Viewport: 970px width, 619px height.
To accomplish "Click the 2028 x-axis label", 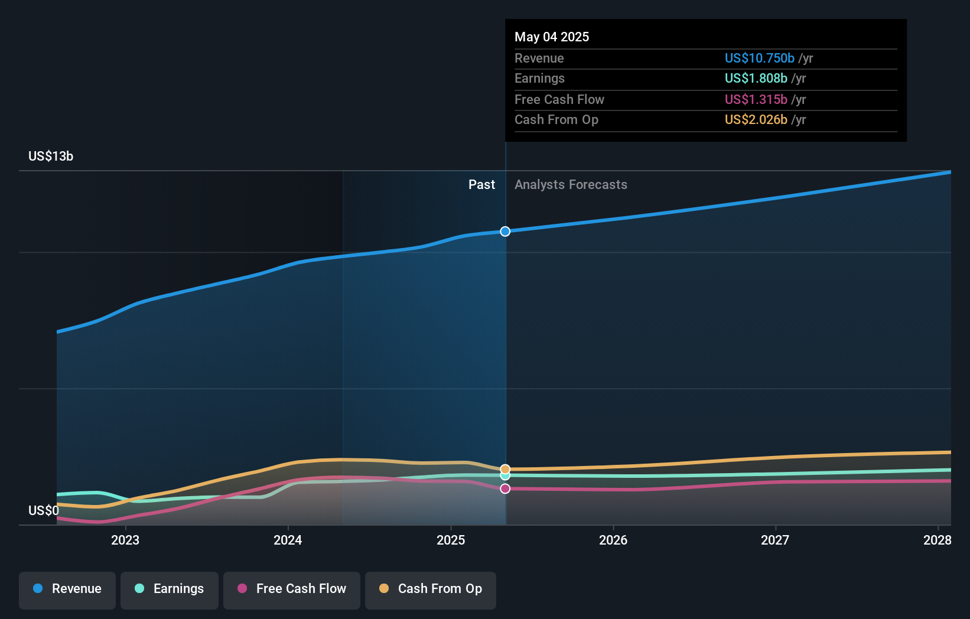I will point(938,540).
